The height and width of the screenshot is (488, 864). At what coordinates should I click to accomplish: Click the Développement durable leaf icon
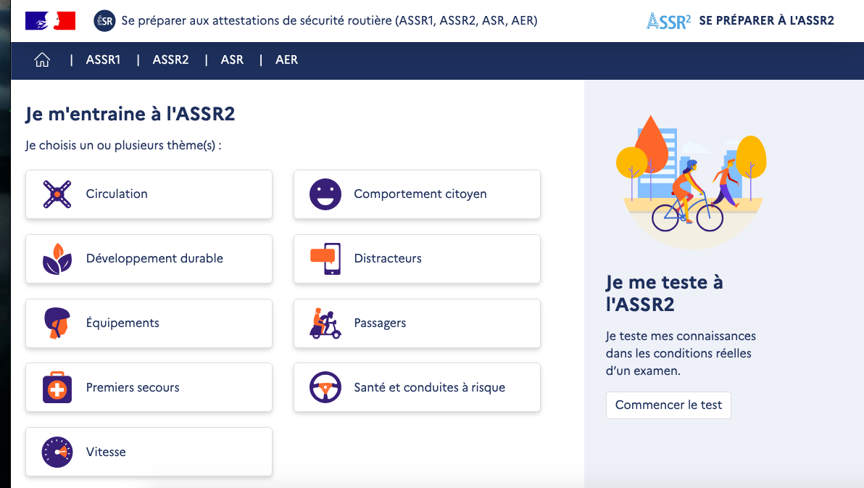coord(57,259)
